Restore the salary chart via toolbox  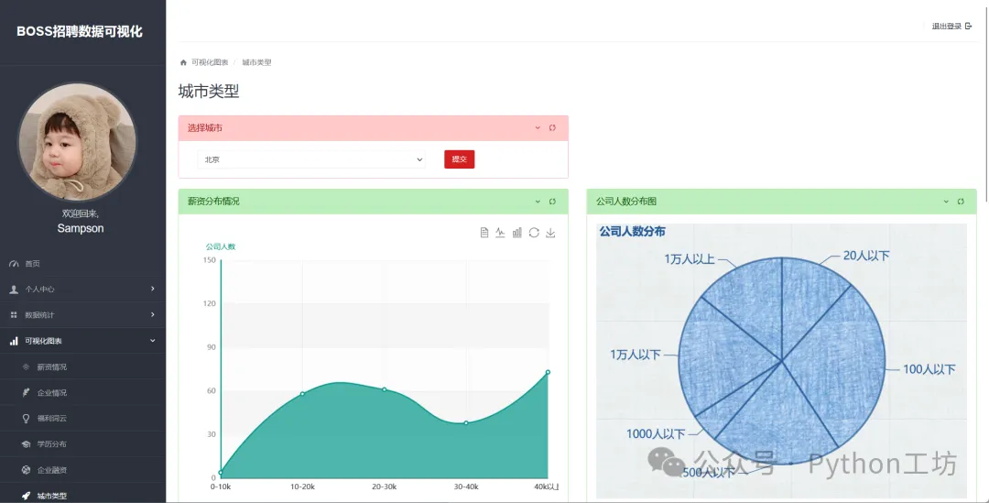(534, 233)
